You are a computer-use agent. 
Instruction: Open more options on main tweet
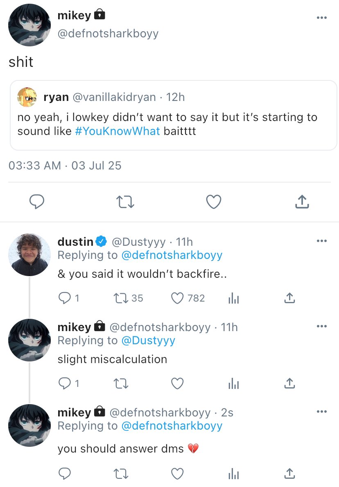322,18
